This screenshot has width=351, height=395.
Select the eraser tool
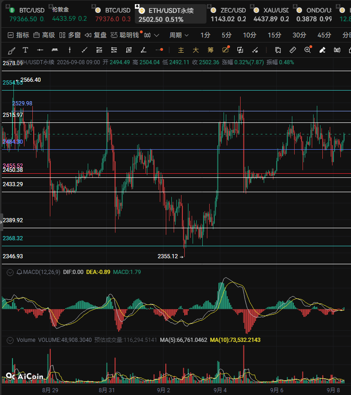[322, 50]
